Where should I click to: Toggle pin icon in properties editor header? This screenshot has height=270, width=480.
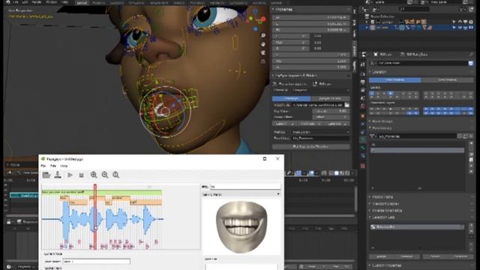[x=471, y=55]
